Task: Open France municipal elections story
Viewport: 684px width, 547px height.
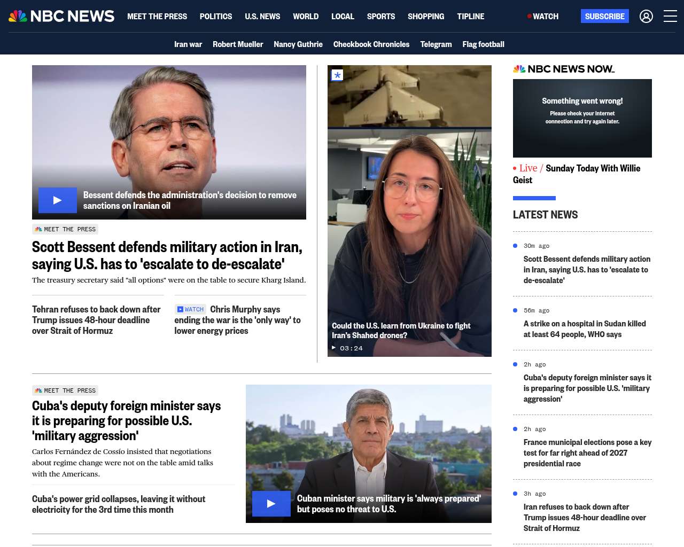Action: pos(587,453)
